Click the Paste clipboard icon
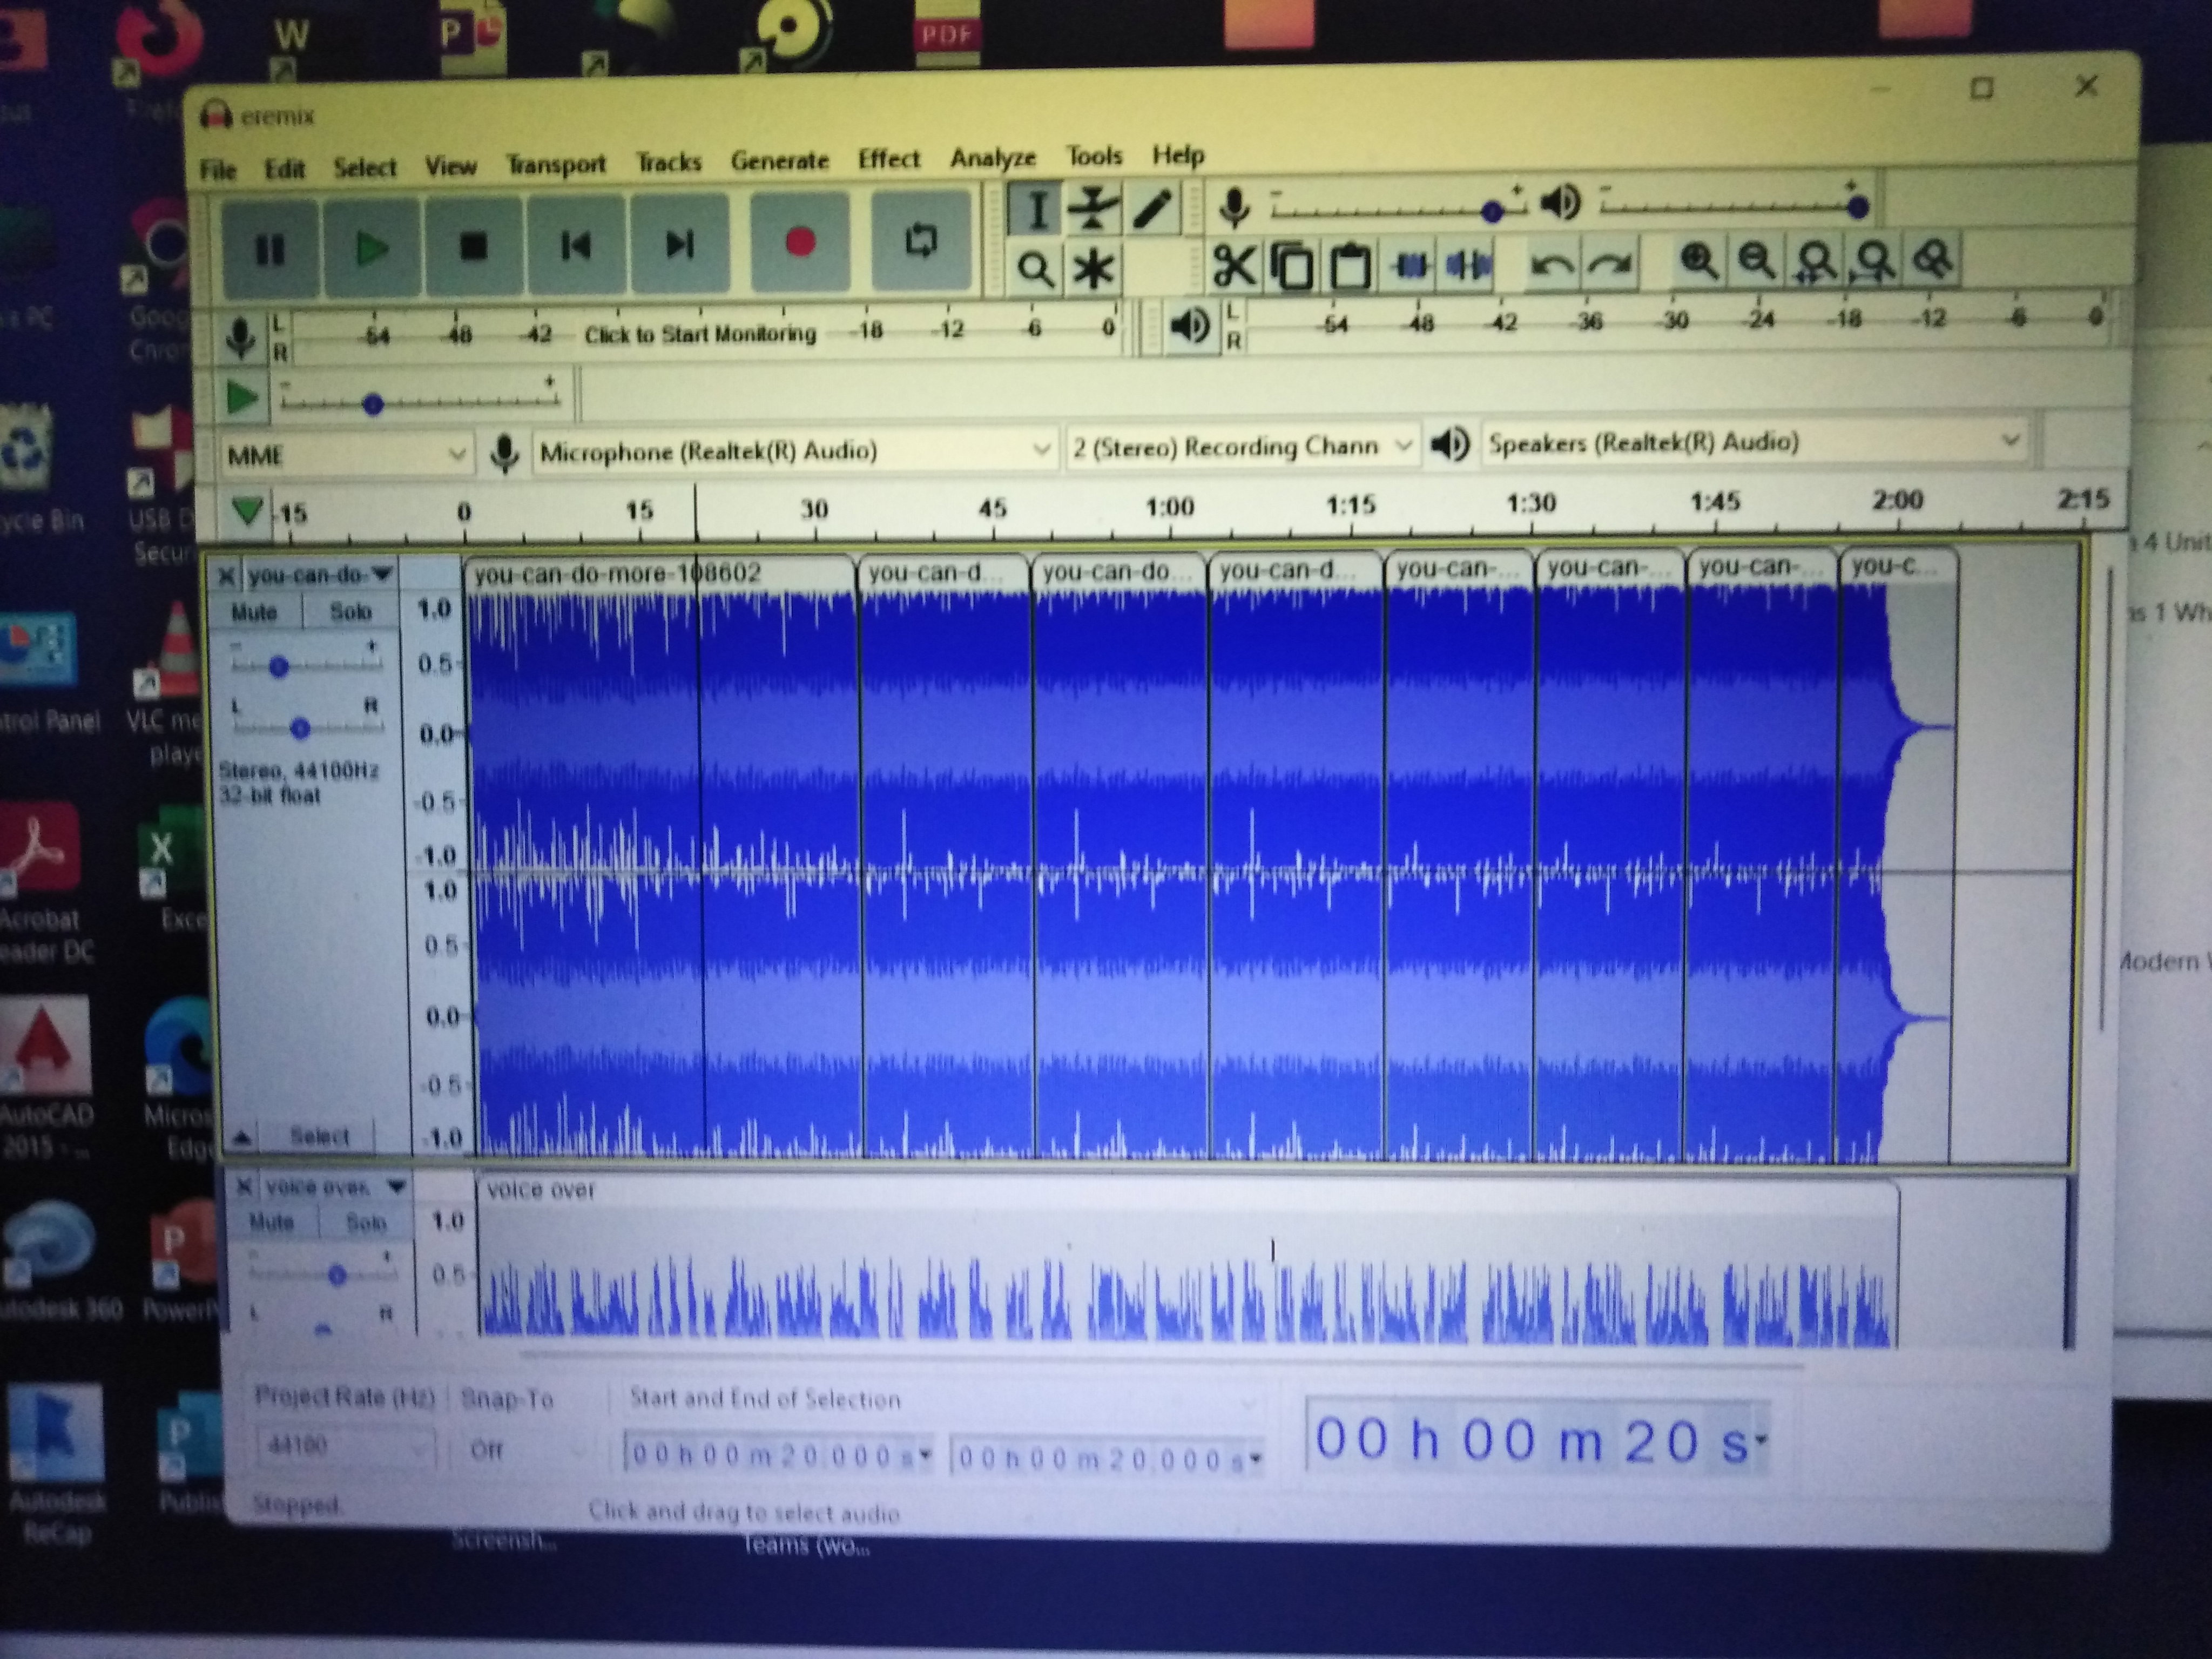This screenshot has height=1659, width=2212. point(1350,267)
